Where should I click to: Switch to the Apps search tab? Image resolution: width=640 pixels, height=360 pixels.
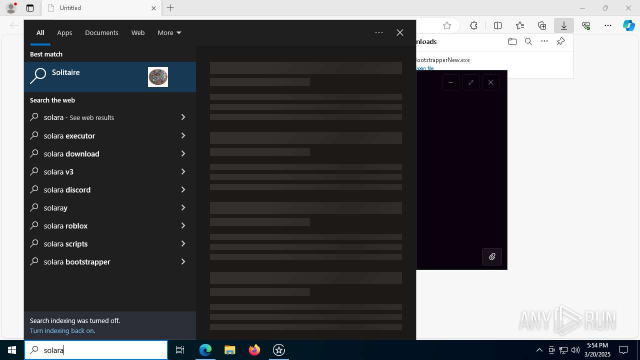tap(64, 32)
